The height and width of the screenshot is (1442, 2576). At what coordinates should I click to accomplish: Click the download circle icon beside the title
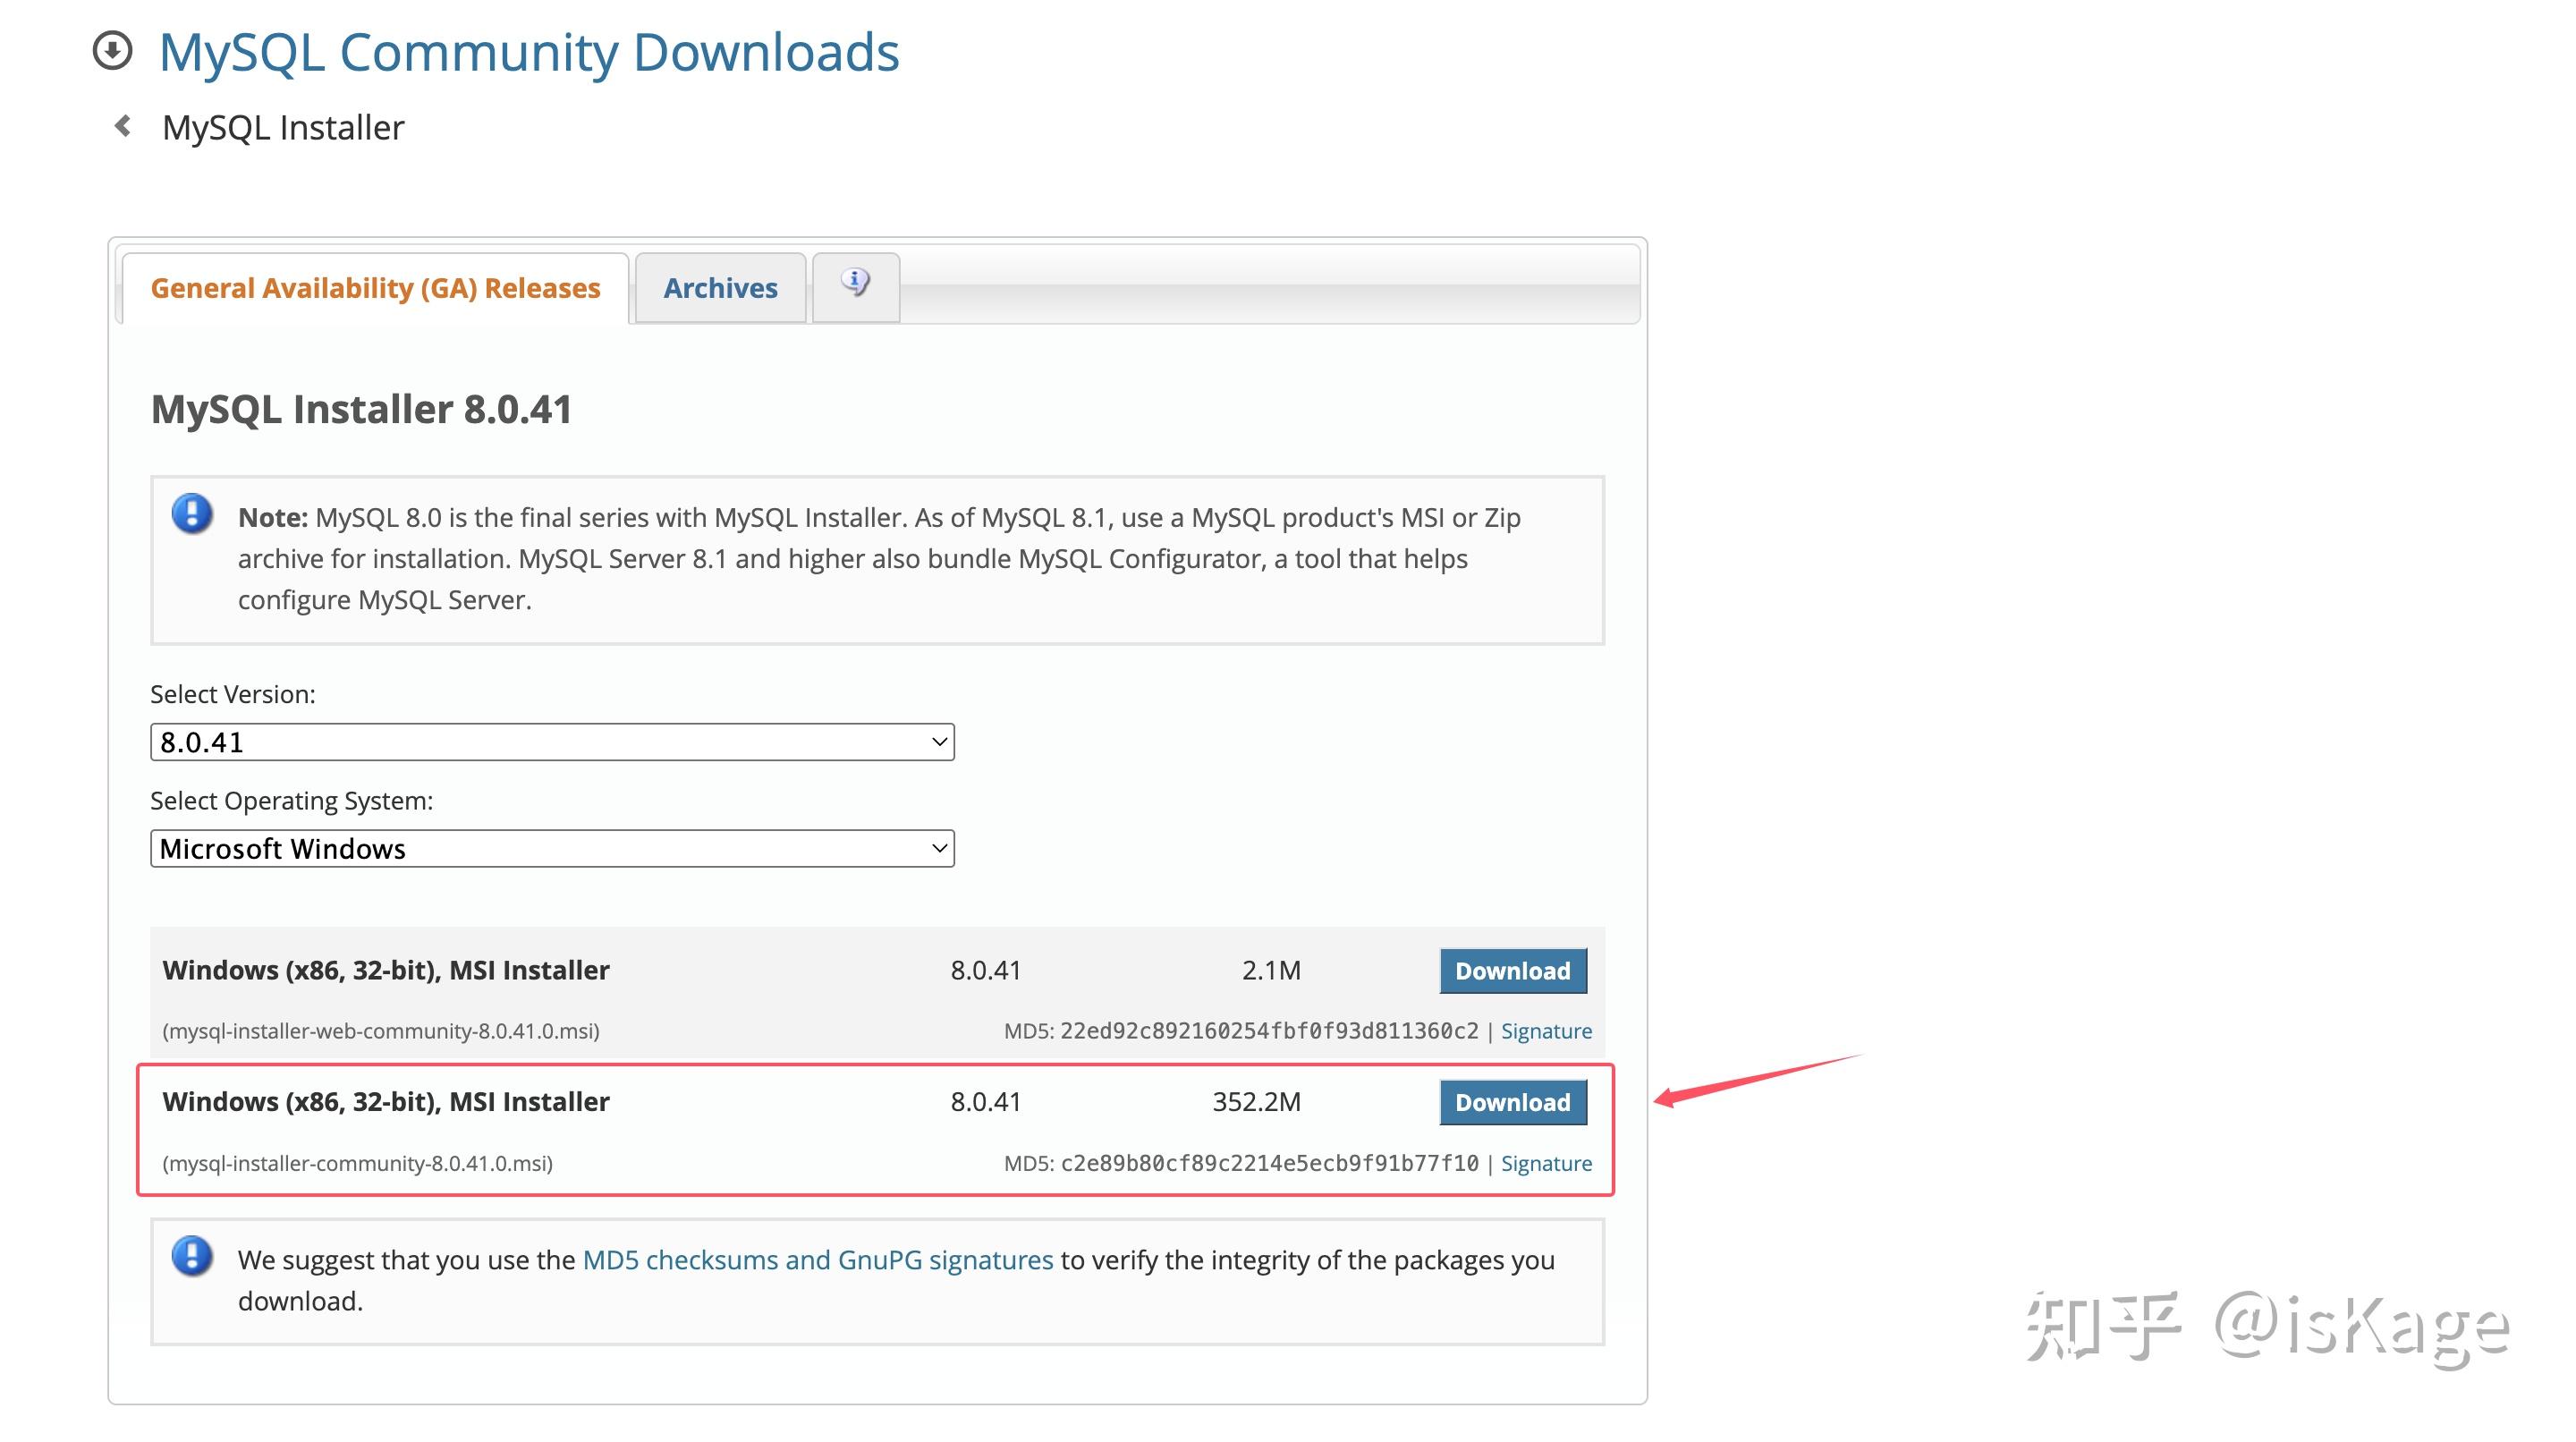(x=112, y=51)
